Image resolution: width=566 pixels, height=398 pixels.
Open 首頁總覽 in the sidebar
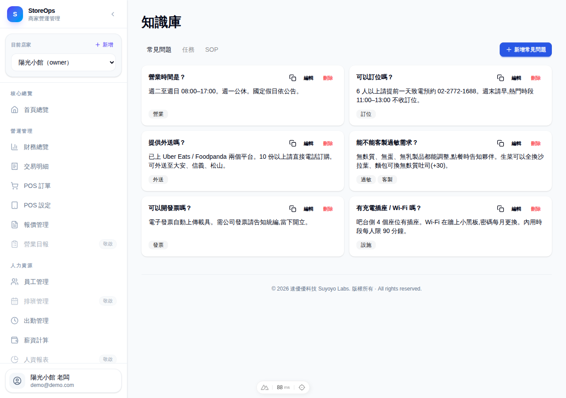click(x=63, y=110)
